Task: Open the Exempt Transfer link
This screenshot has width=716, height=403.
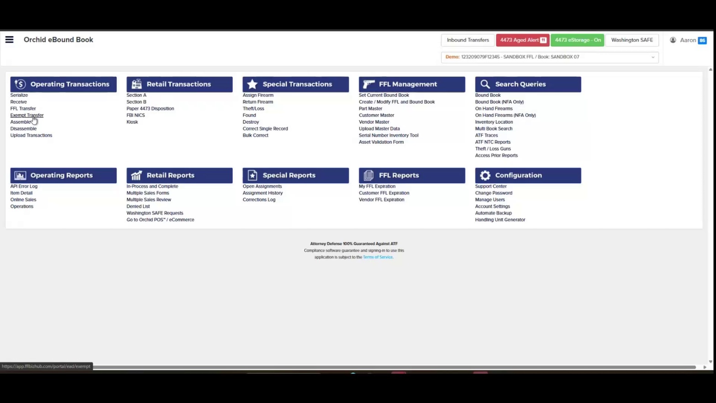Action: [27, 115]
